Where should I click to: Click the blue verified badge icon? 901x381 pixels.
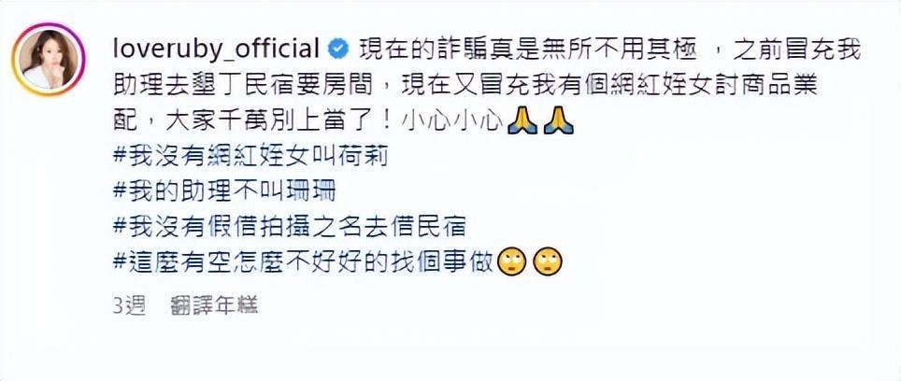pyautogui.click(x=338, y=49)
